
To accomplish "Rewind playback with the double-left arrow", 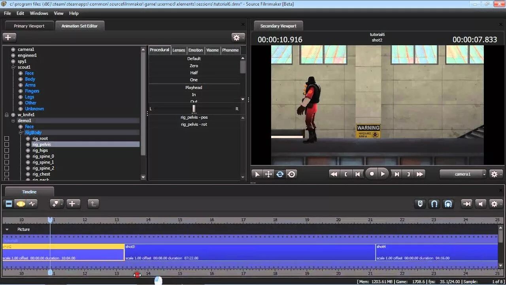I will (x=334, y=174).
